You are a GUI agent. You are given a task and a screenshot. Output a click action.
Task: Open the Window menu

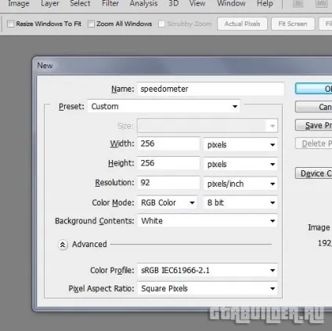231,4
